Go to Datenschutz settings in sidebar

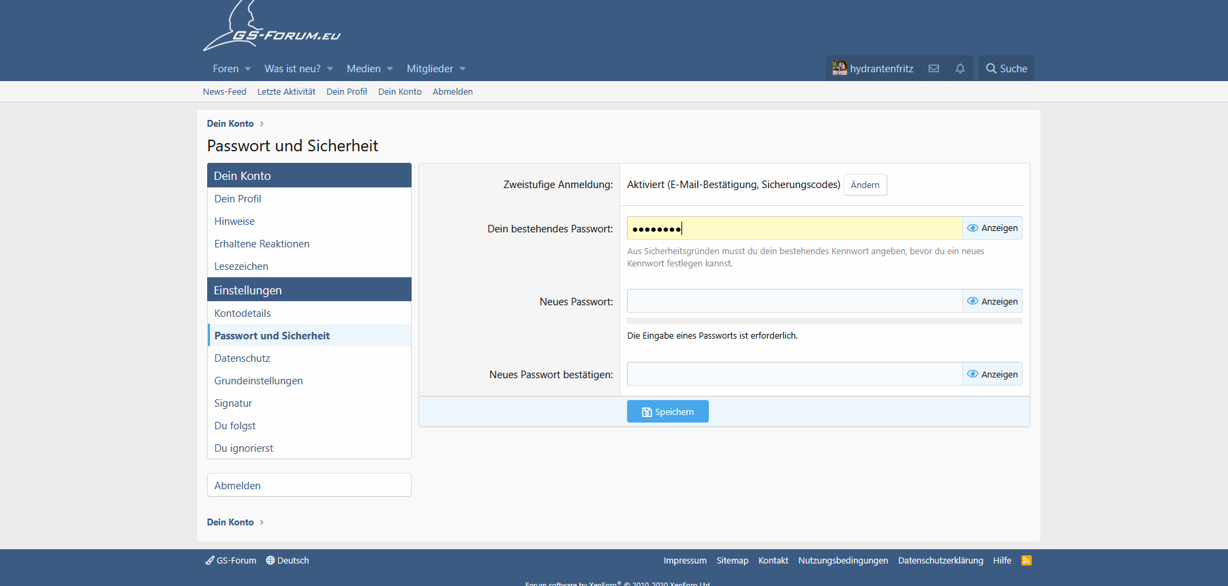(242, 358)
